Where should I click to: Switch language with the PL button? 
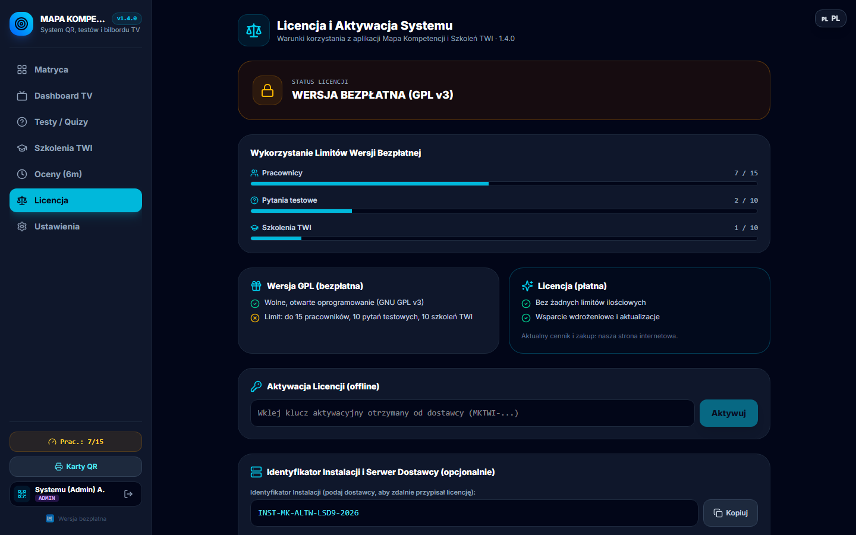(x=830, y=18)
